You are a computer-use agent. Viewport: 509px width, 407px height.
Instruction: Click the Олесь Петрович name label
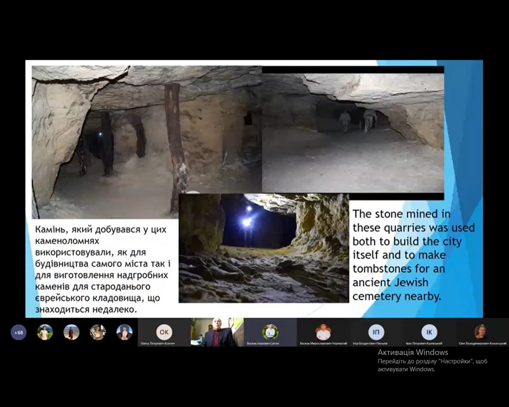coord(164,343)
